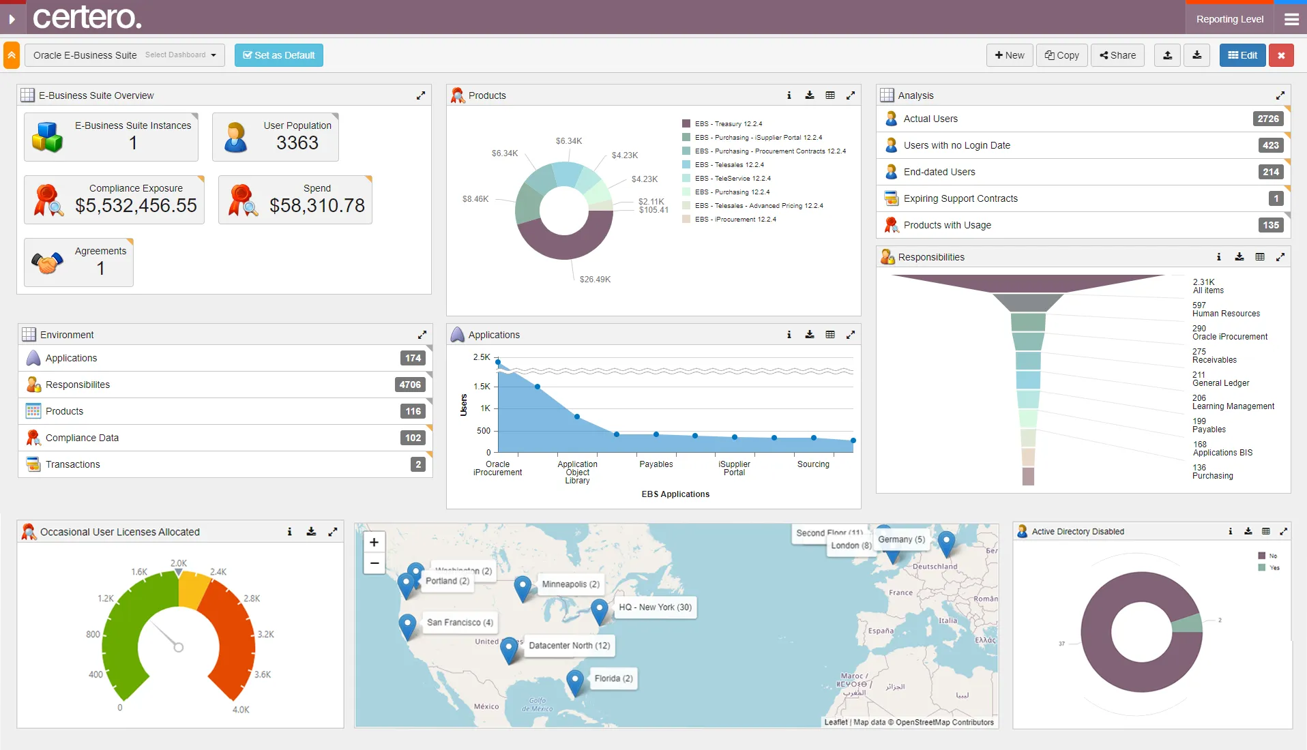Expand the E-Business Suite Overview panel

click(x=421, y=95)
